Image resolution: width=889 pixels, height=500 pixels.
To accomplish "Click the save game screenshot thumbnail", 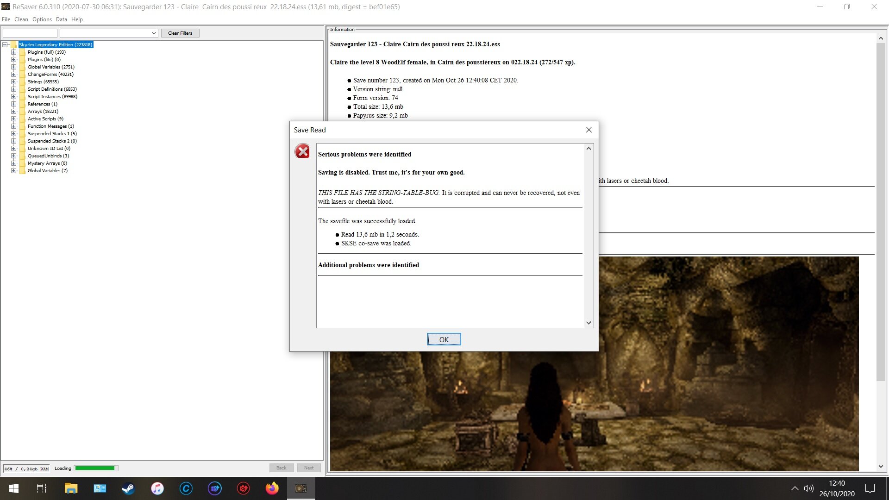I will point(594,364).
